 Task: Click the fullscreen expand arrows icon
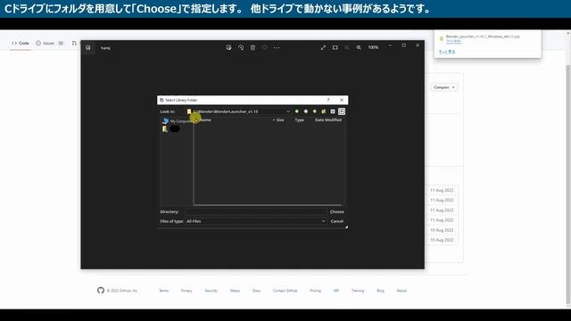point(323,47)
